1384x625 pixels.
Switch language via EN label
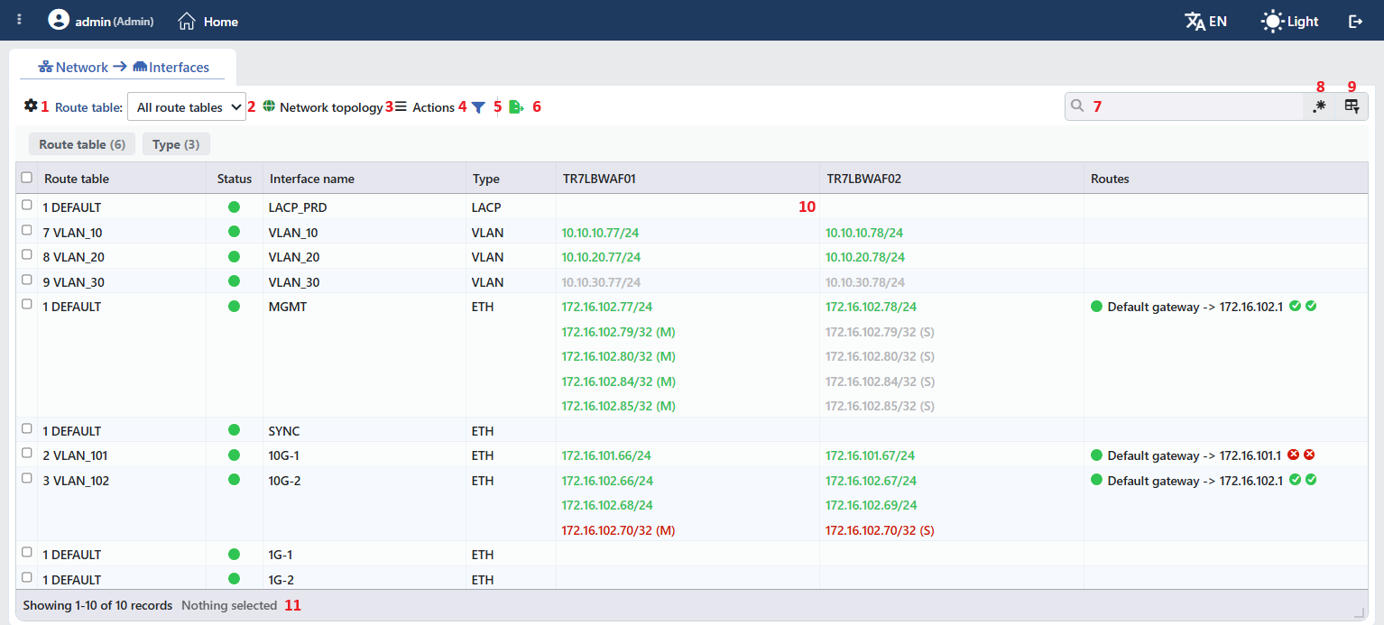[1218, 21]
